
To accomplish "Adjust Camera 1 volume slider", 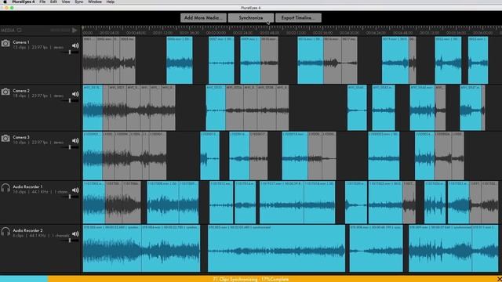I will [70, 52].
